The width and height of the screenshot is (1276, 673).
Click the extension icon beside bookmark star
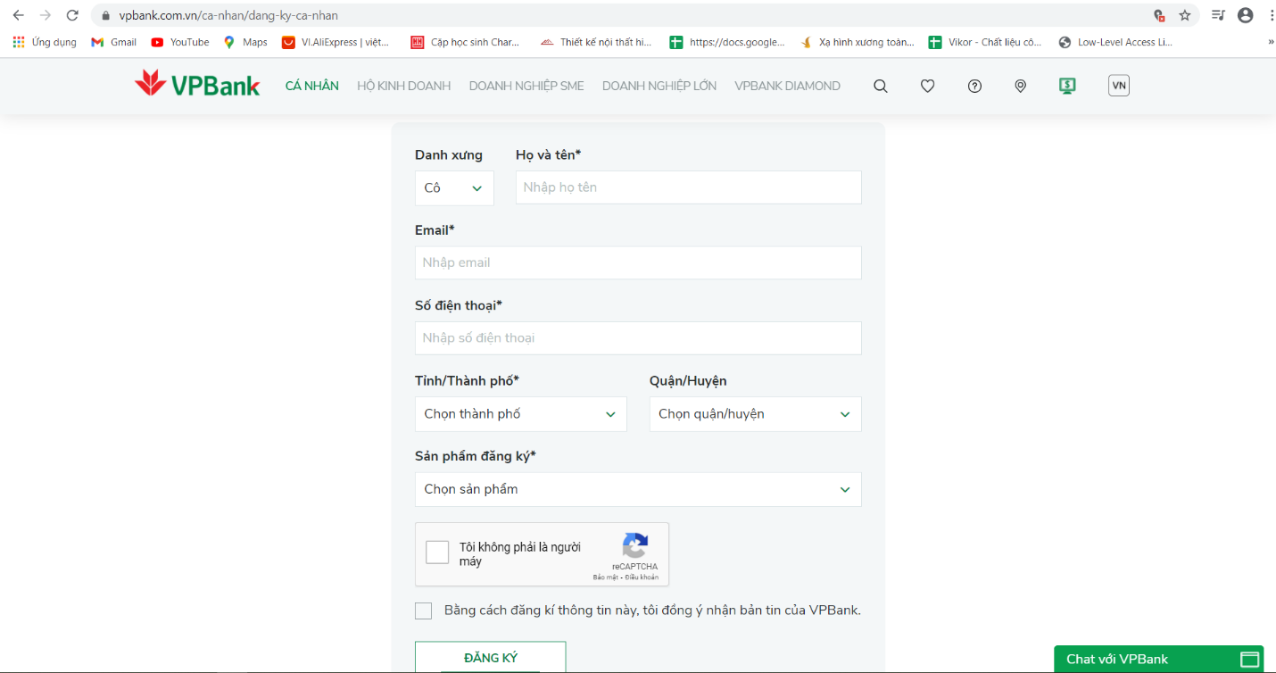coord(1159,15)
